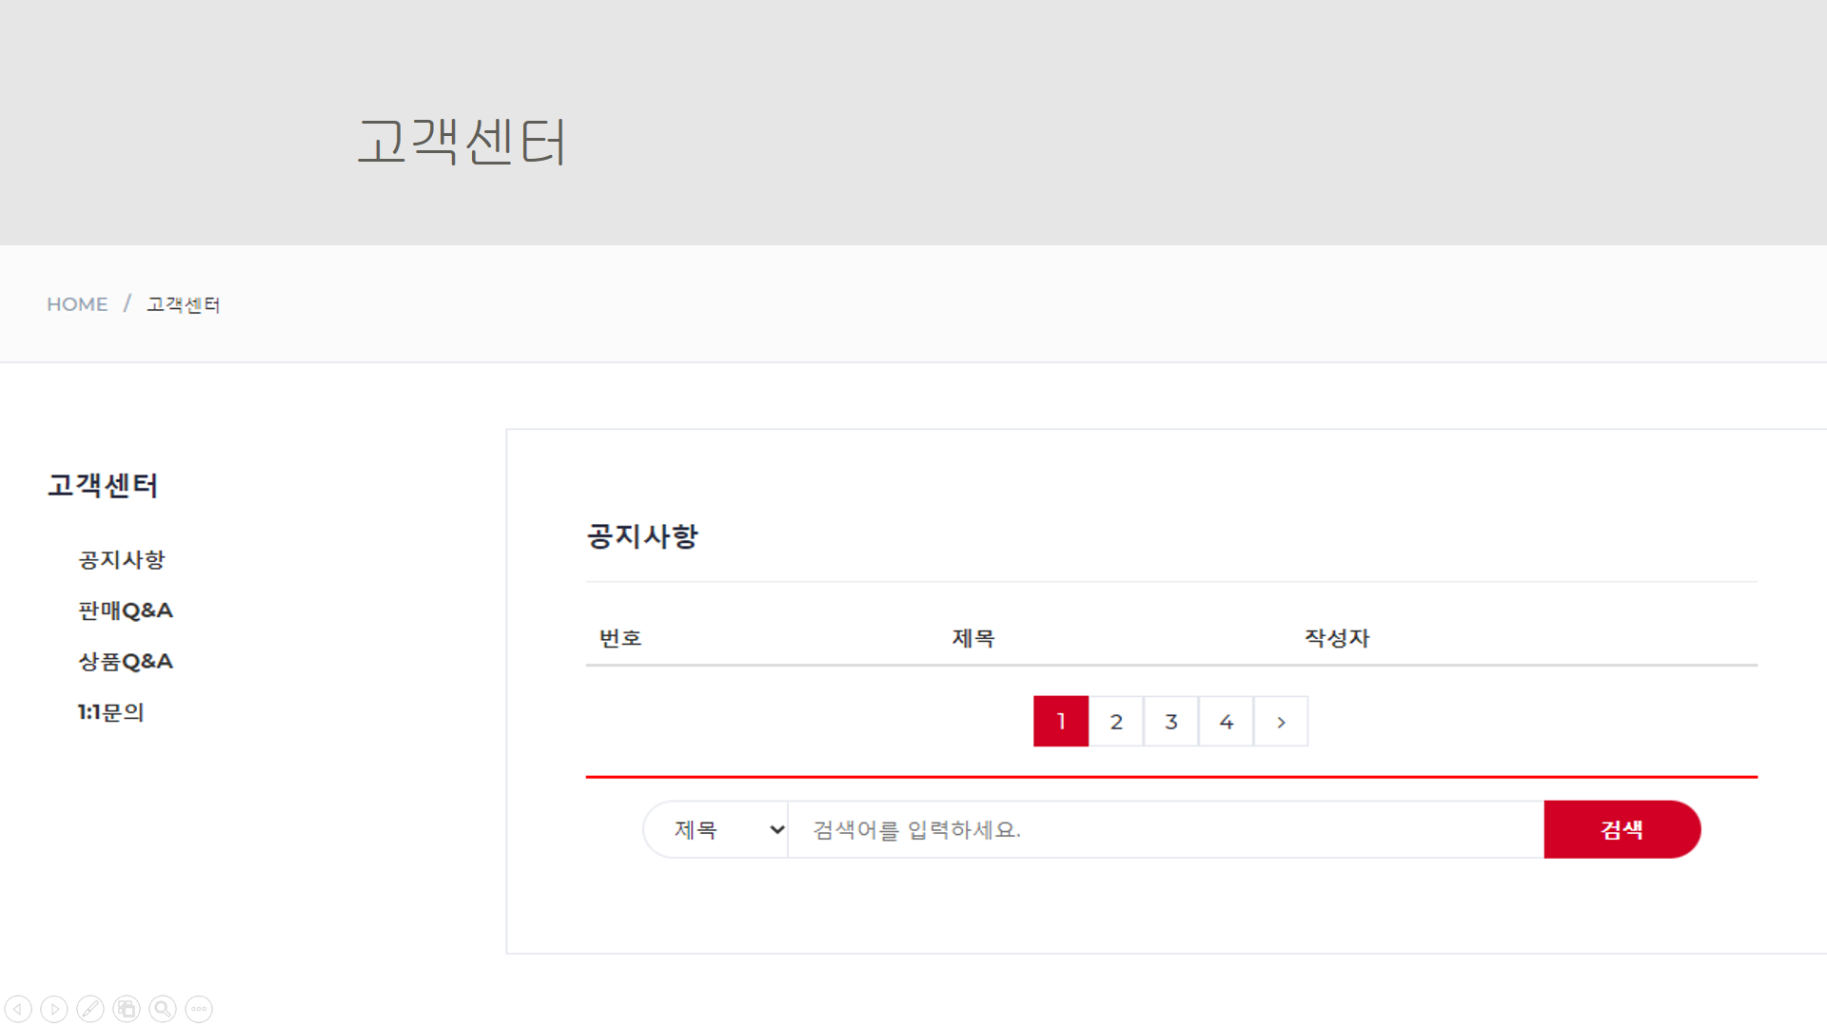Viewport: 1827px width, 1027px height.
Task: Go to previous slide with left arrow icon
Action: pos(18,1009)
